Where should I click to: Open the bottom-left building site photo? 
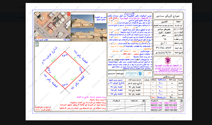[x=83, y=35]
